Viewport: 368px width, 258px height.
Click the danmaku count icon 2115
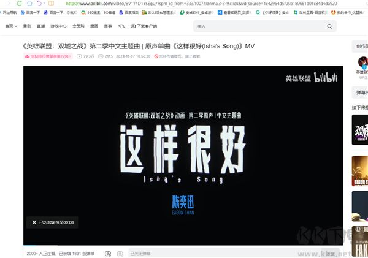(101, 56)
